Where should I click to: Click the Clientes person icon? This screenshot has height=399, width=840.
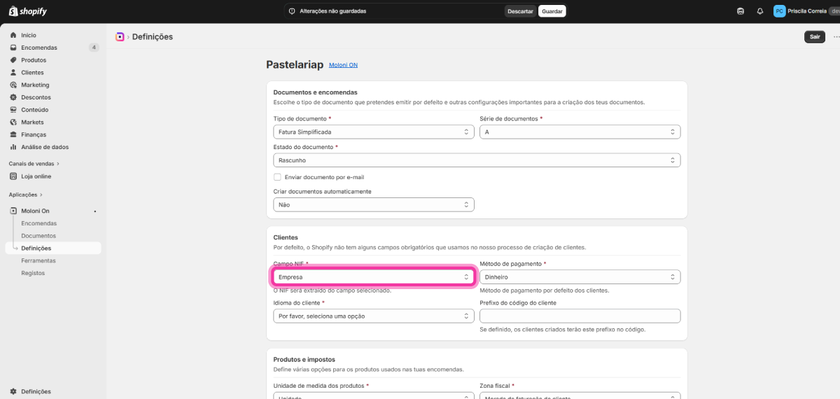tap(13, 73)
